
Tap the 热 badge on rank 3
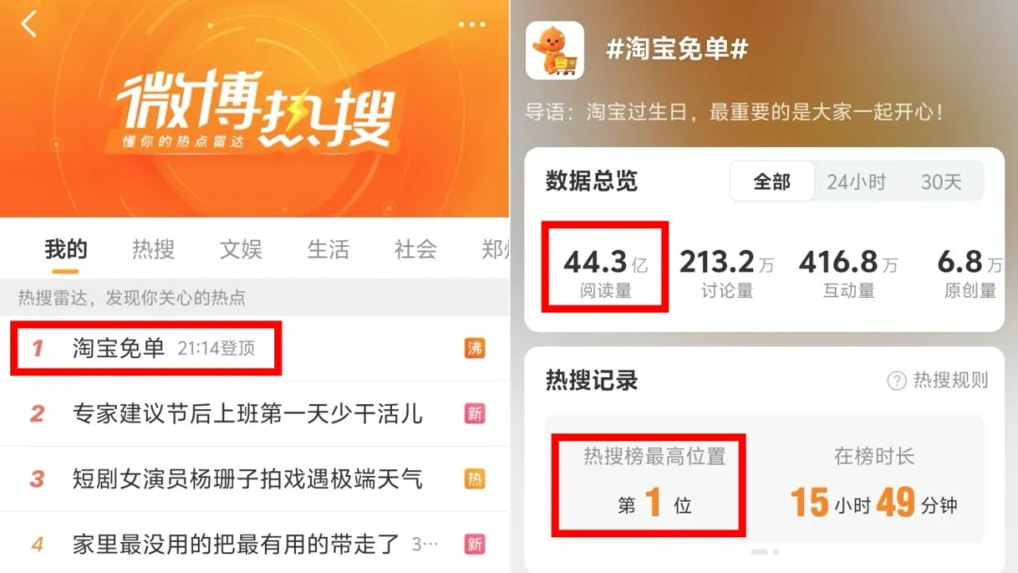(474, 480)
